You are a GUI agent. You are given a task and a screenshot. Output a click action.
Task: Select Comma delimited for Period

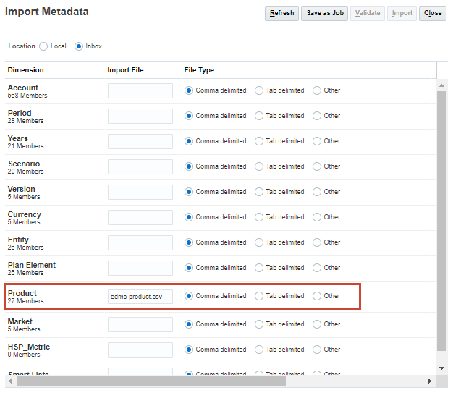189,116
